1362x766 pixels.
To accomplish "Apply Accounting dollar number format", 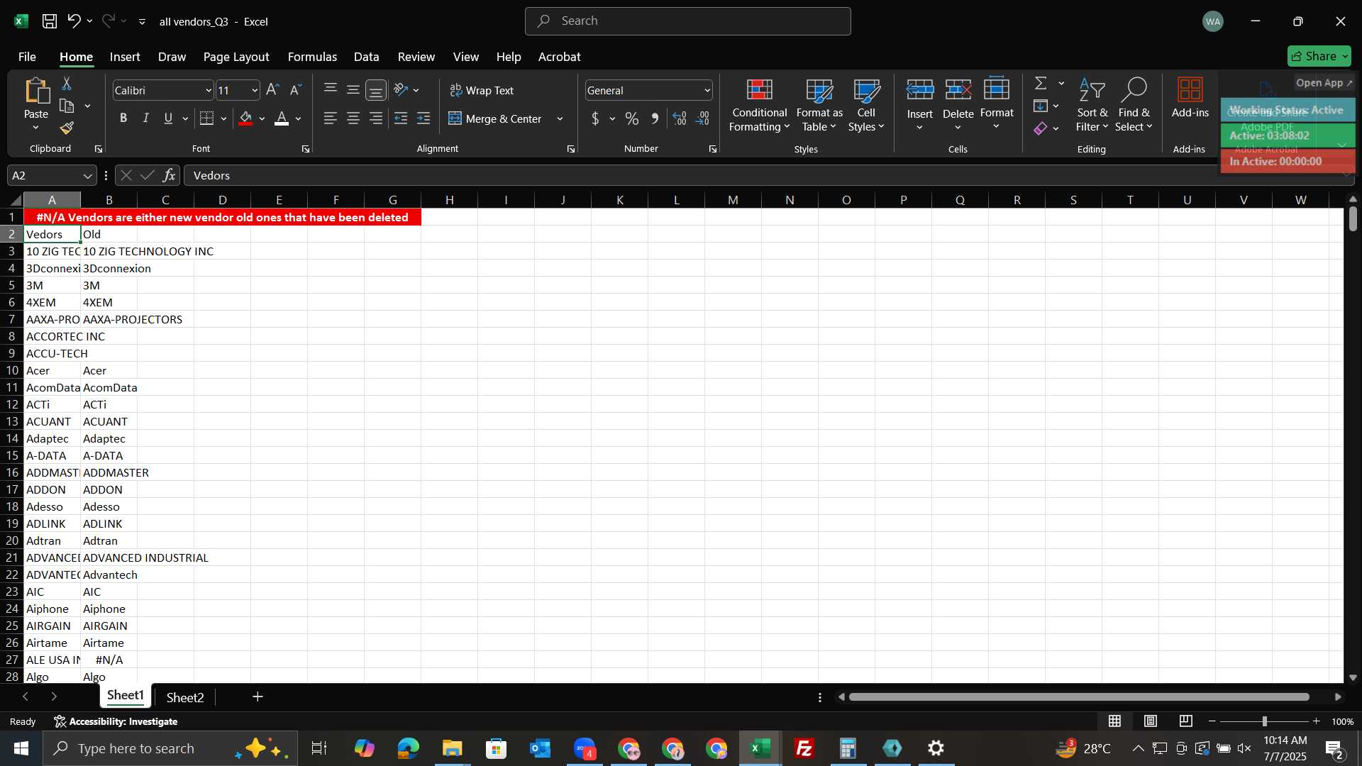I will tap(595, 118).
